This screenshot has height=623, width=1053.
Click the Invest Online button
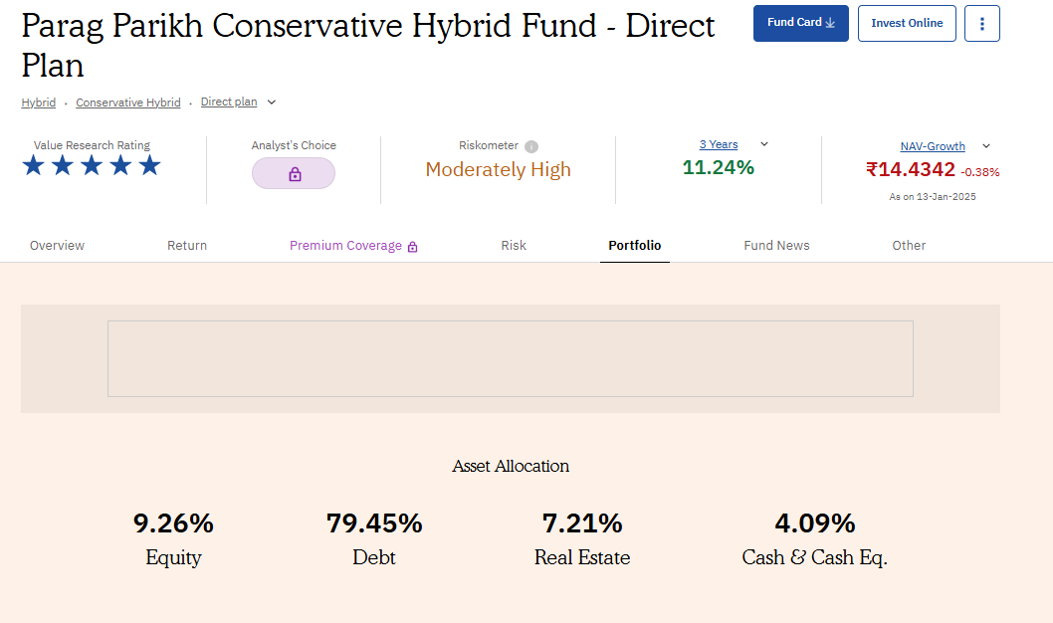coord(907,23)
